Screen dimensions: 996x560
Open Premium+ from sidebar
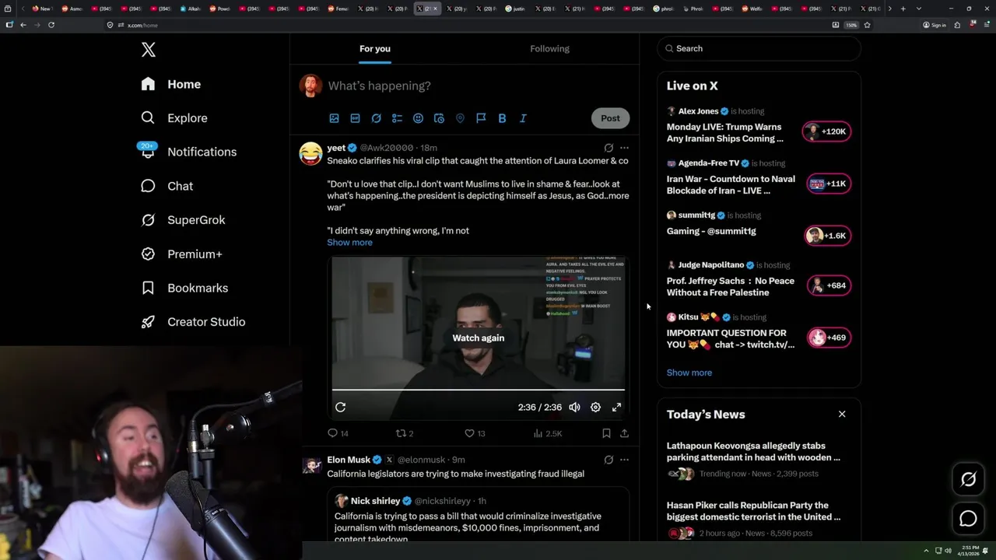tap(181, 254)
